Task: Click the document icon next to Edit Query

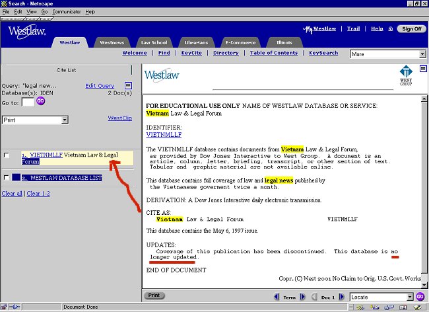Action: pos(128,86)
